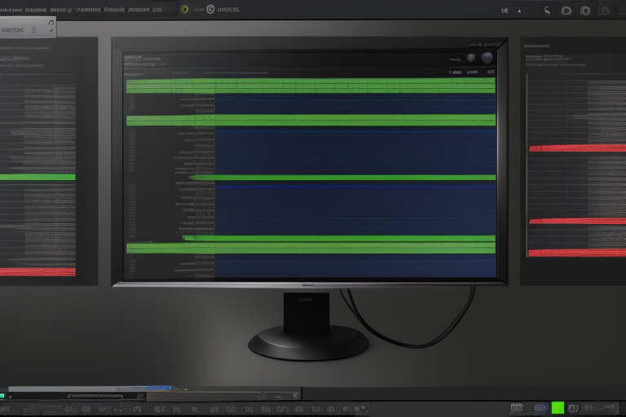
Task: Expand the small triangle arrow next to 1/6
Action: pos(520,11)
